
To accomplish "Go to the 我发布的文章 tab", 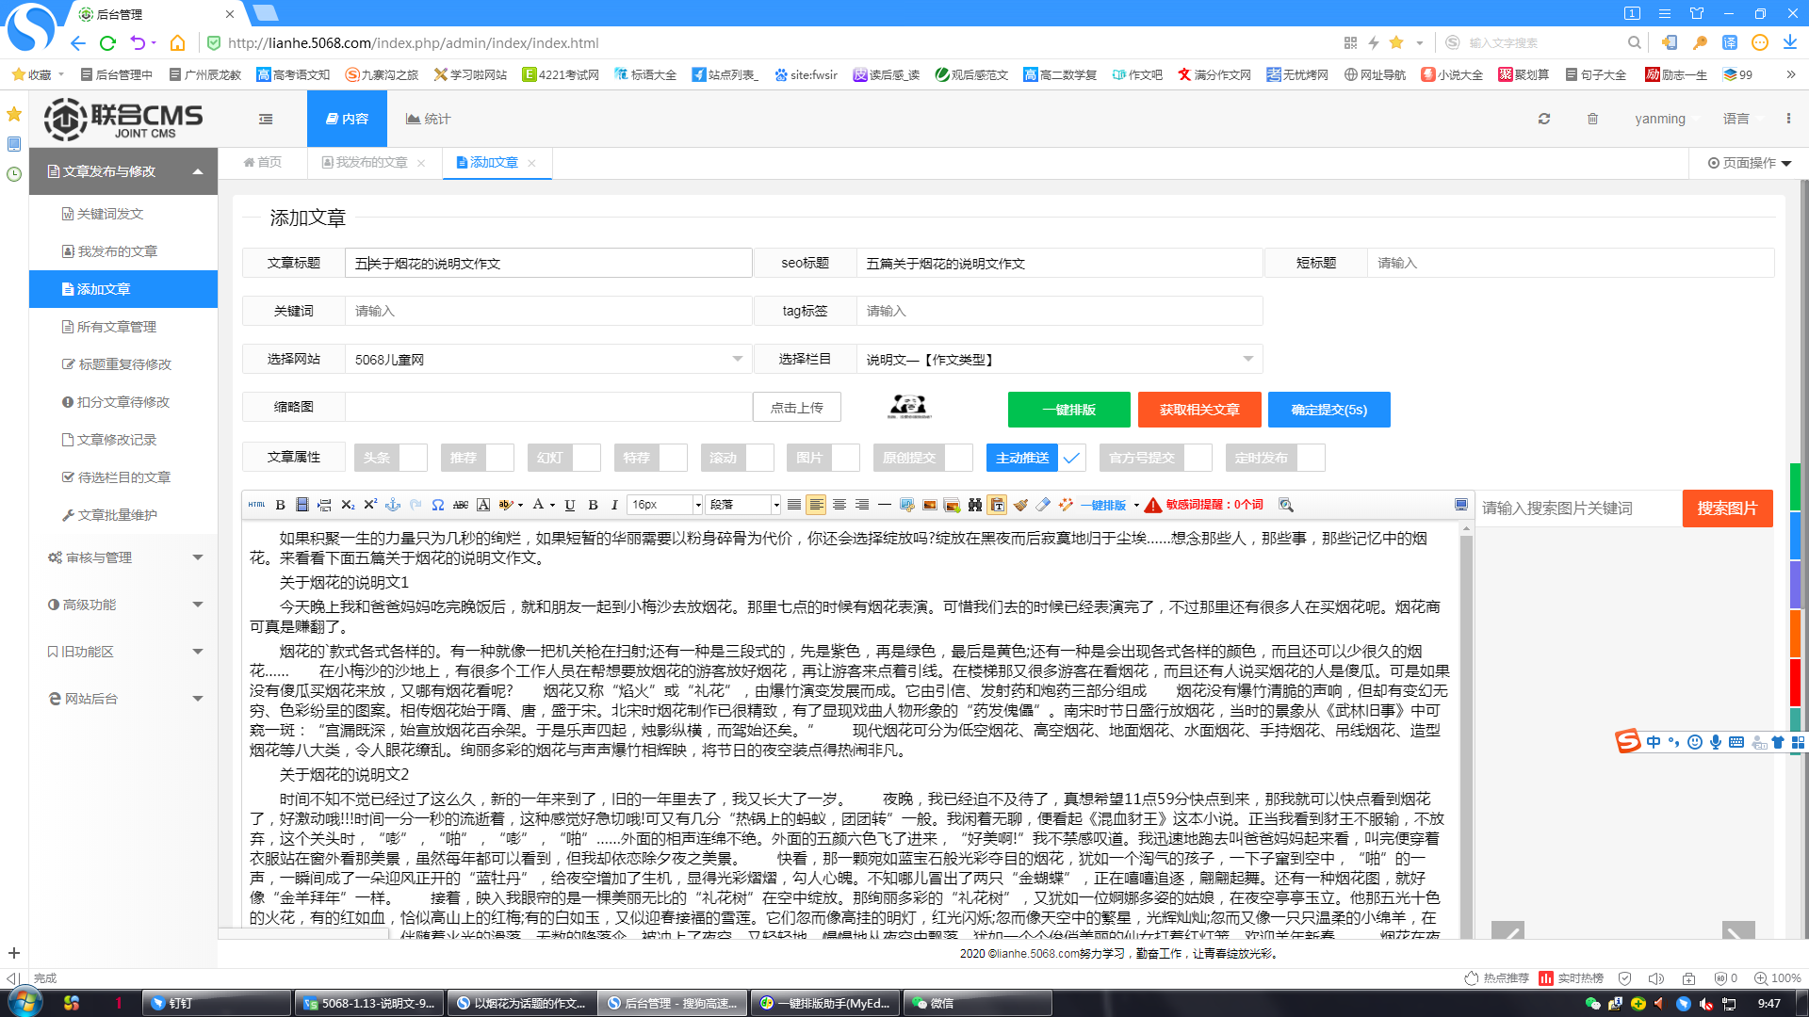I will pos(370,162).
